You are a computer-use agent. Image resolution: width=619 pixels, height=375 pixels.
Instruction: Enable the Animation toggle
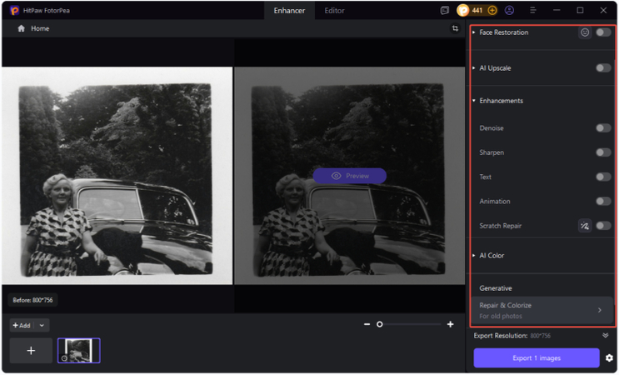coord(603,202)
